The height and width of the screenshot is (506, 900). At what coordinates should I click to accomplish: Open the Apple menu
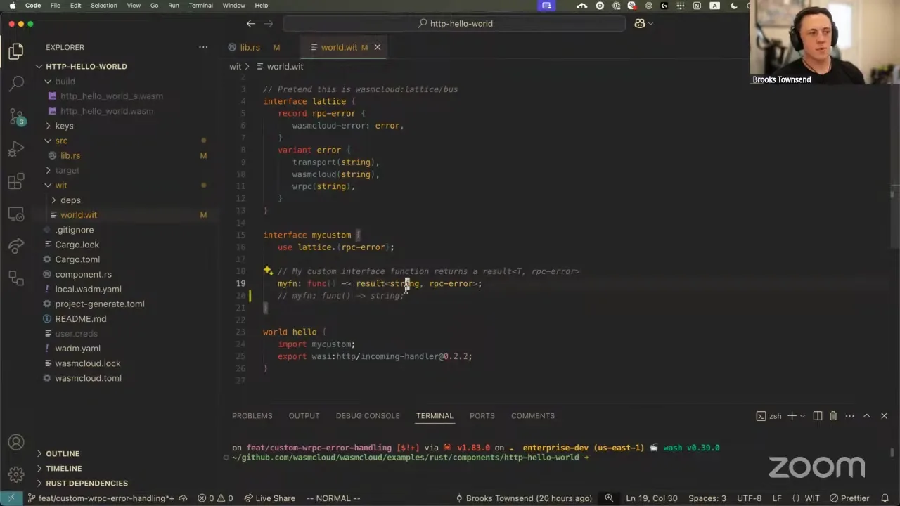pyautogui.click(x=12, y=6)
